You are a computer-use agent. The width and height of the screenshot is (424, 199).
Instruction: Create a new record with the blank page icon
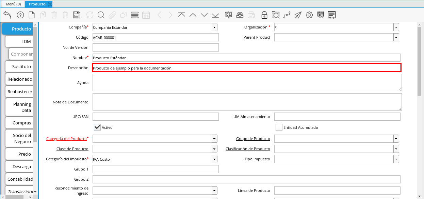click(31, 15)
